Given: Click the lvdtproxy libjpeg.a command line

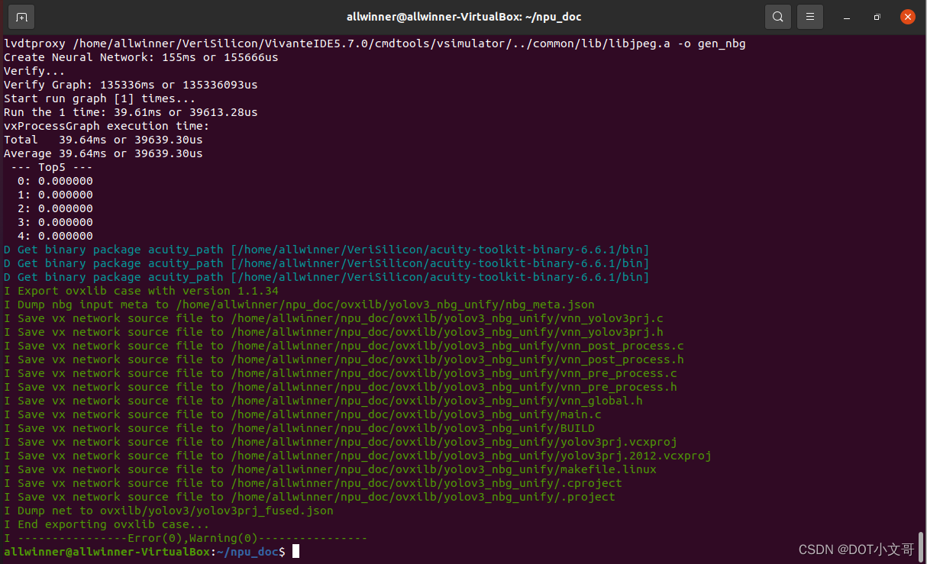Looking at the screenshot, I should coord(375,44).
